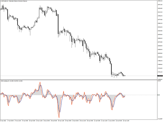
Task: Click the 27341.20 price scale label
Action: (160, 72)
